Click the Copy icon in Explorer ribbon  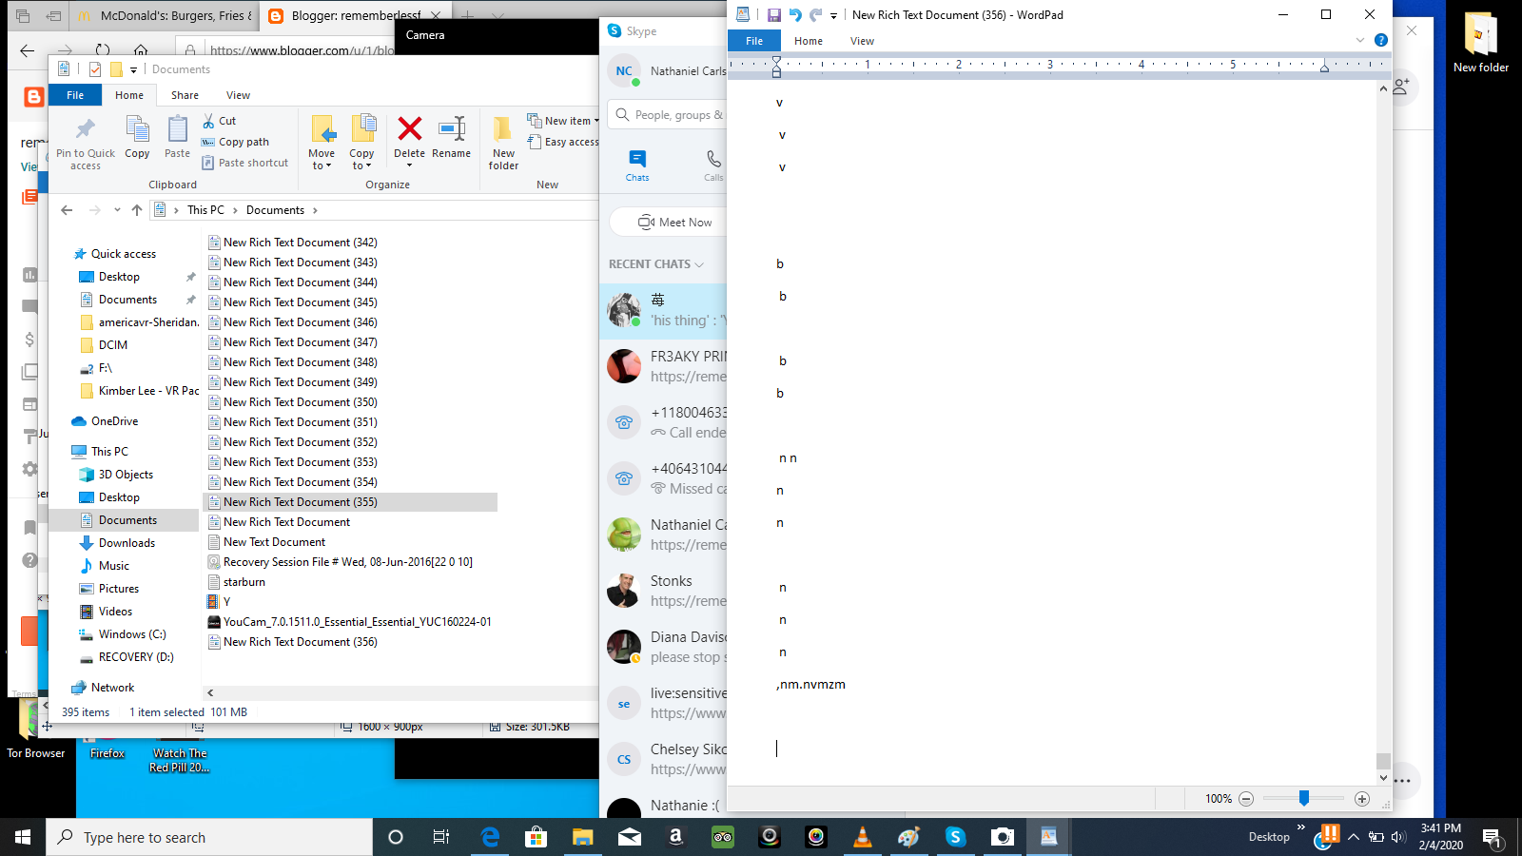click(137, 137)
